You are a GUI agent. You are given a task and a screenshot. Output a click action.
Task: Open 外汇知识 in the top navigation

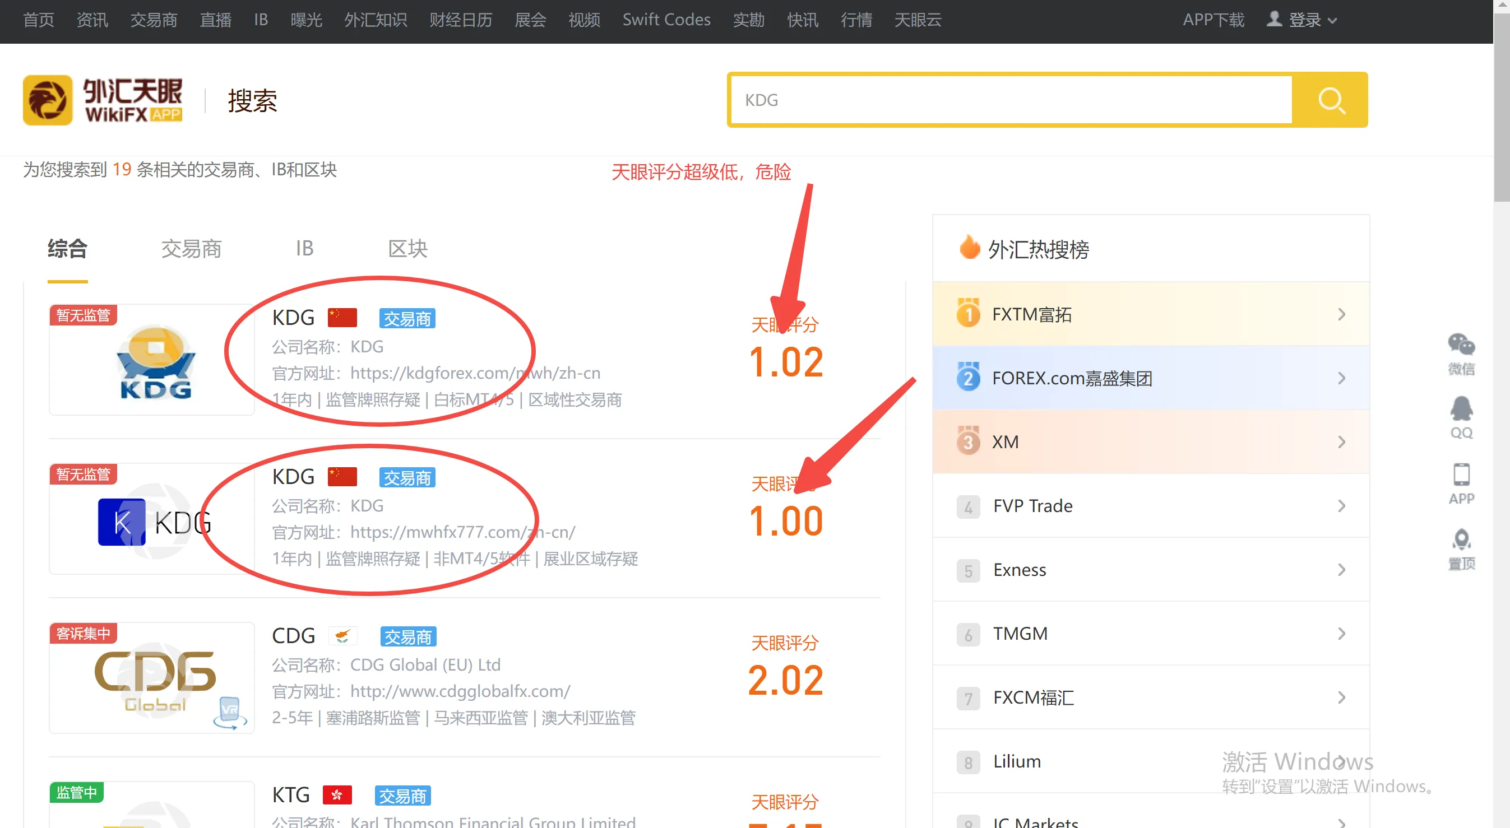(376, 20)
